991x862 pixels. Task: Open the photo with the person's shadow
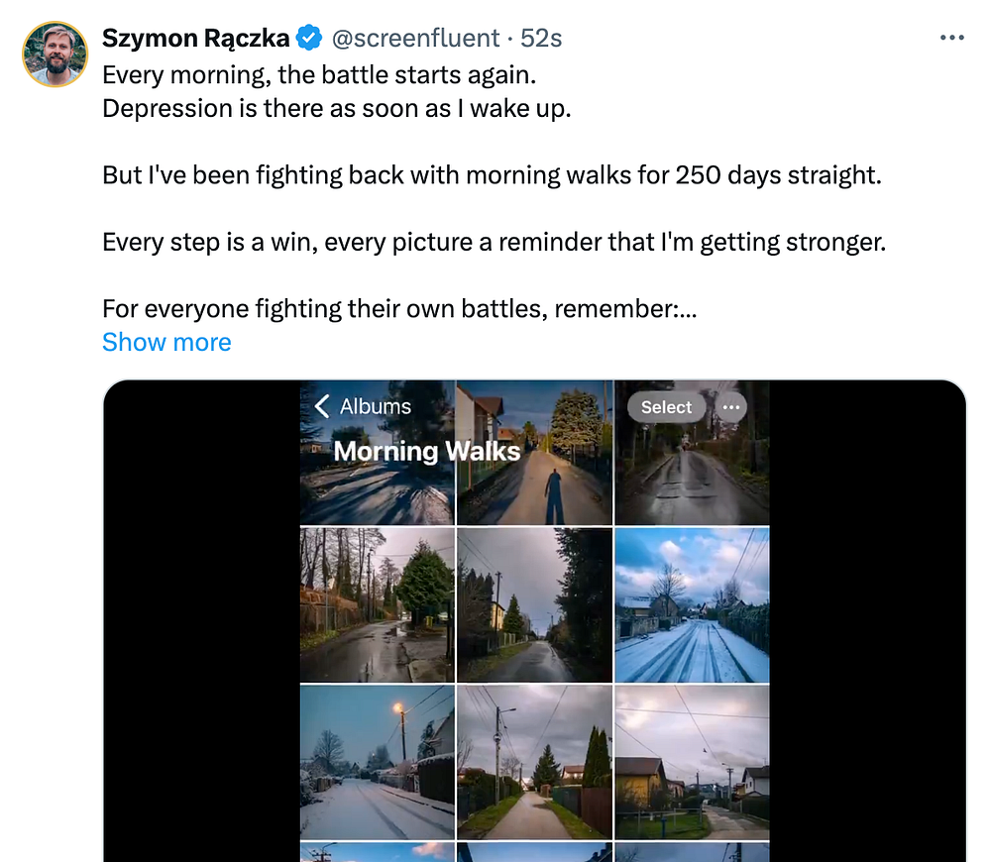(535, 485)
